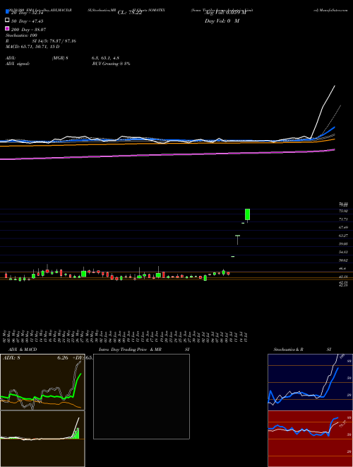Click the 71.71 price axis label
353x467 pixels.
[343, 219]
